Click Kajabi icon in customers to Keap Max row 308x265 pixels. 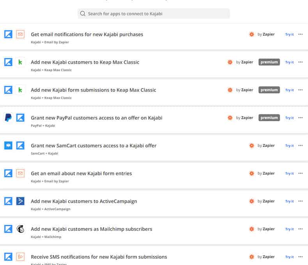(8, 62)
